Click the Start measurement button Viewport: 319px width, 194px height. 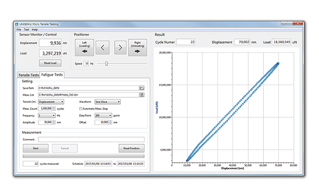[x=36, y=148]
